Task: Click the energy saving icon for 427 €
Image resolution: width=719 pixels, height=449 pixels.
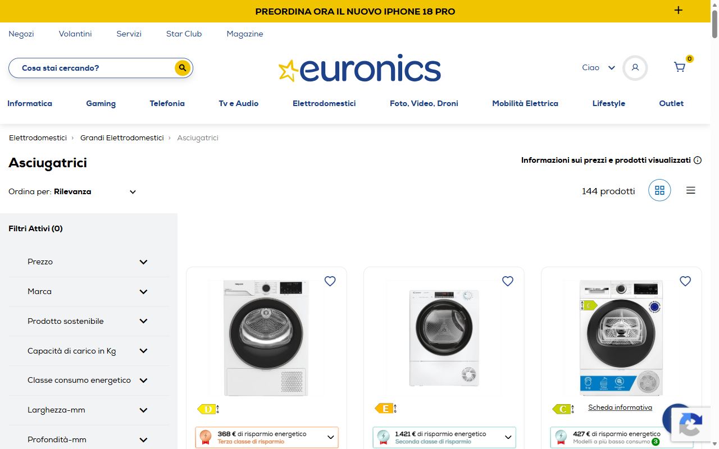Action: (x=561, y=437)
